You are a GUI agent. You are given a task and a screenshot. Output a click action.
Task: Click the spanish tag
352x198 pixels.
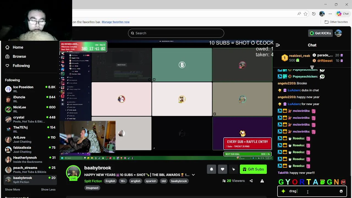(151, 181)
